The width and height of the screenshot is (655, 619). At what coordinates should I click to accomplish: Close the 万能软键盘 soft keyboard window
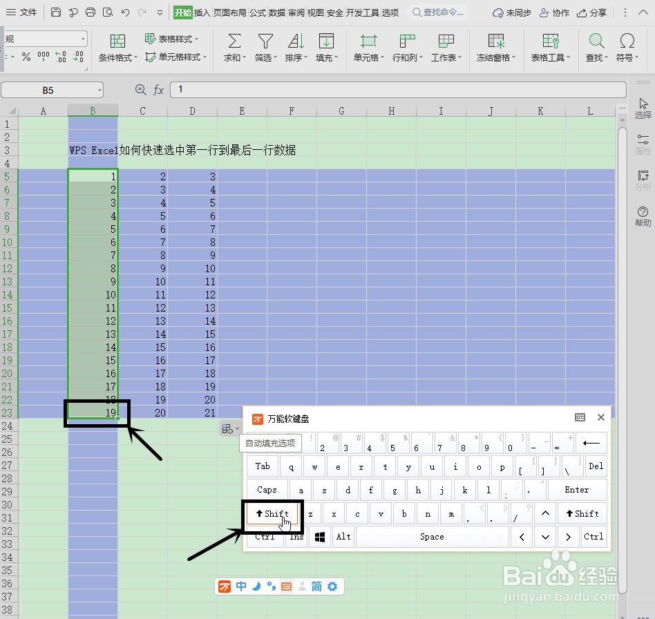(x=600, y=417)
